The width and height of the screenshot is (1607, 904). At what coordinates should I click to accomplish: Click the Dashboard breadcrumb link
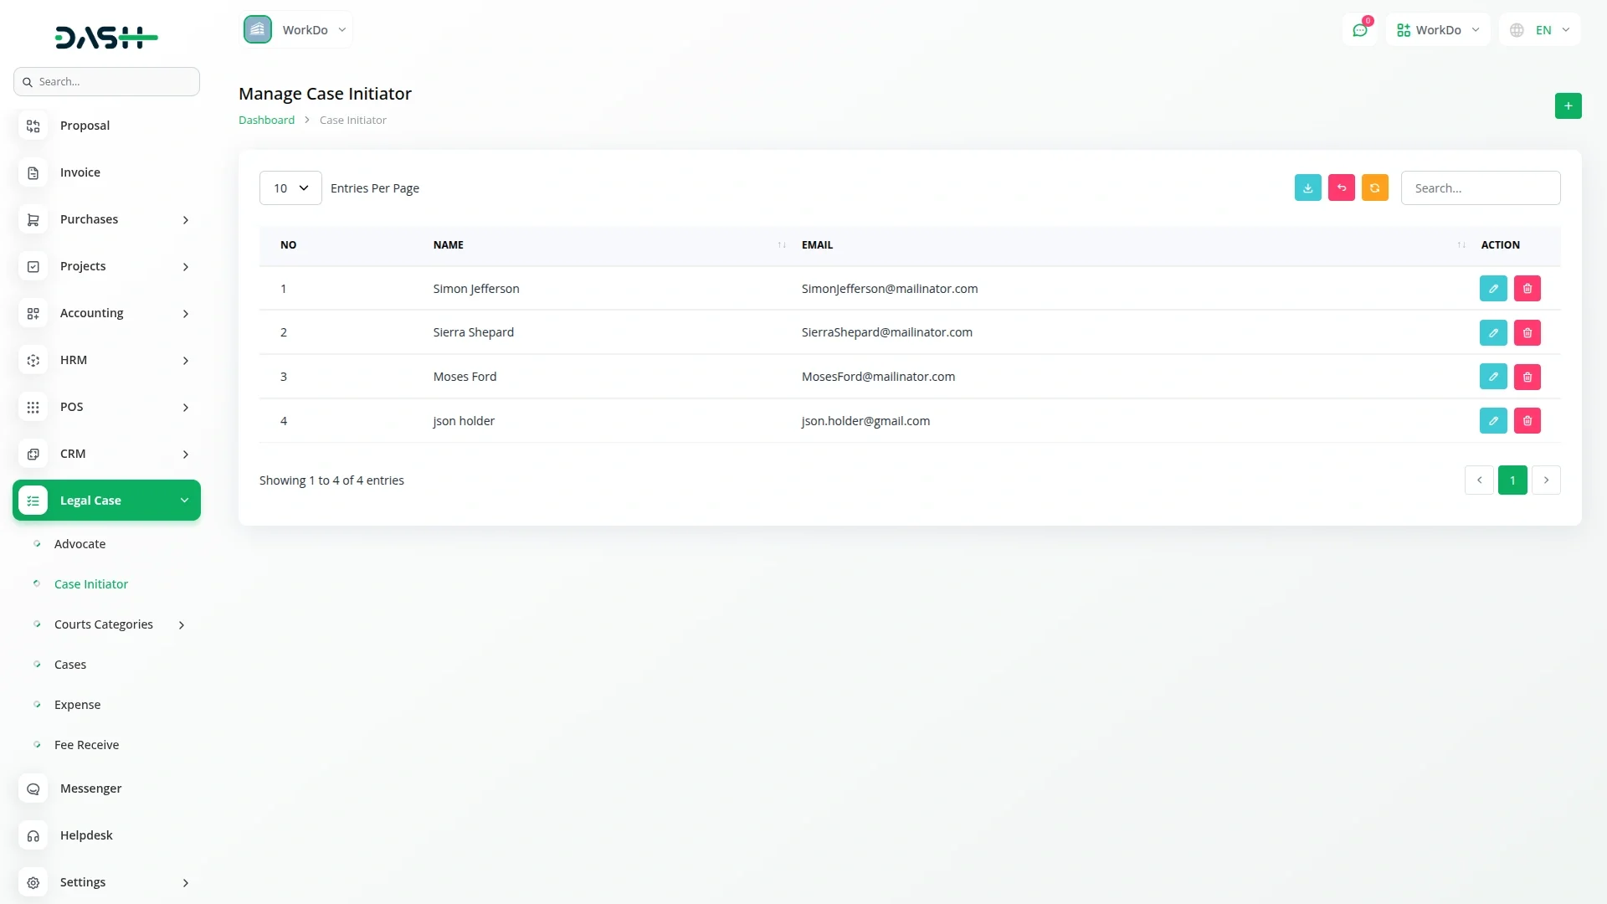(x=266, y=120)
